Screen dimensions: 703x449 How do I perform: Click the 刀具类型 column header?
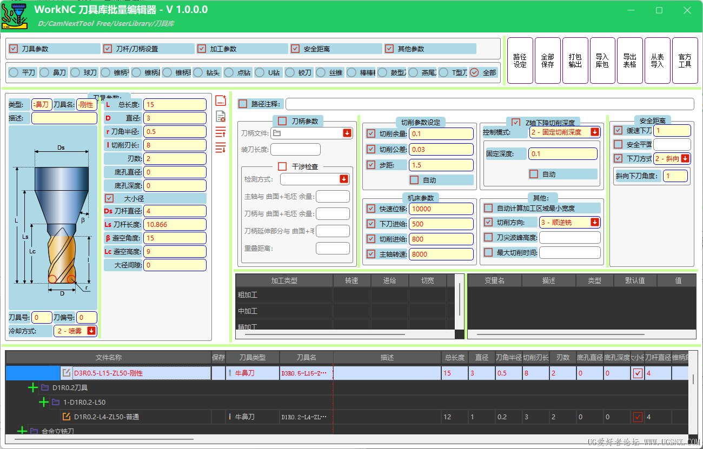click(x=253, y=358)
